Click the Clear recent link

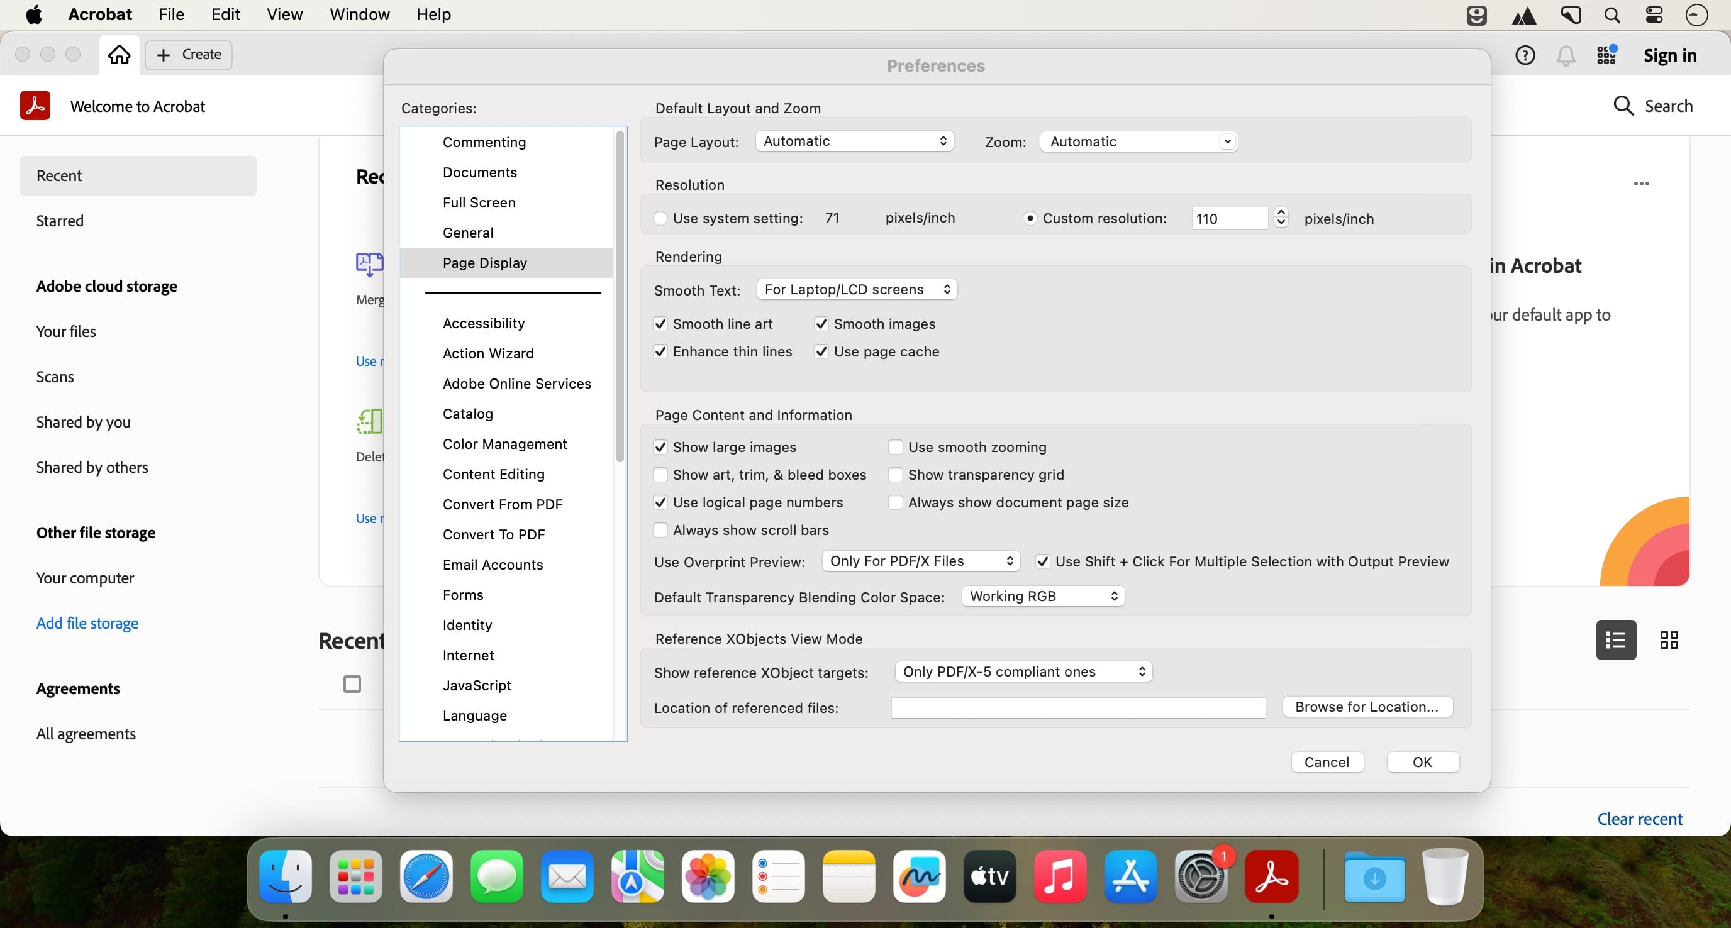(1640, 819)
